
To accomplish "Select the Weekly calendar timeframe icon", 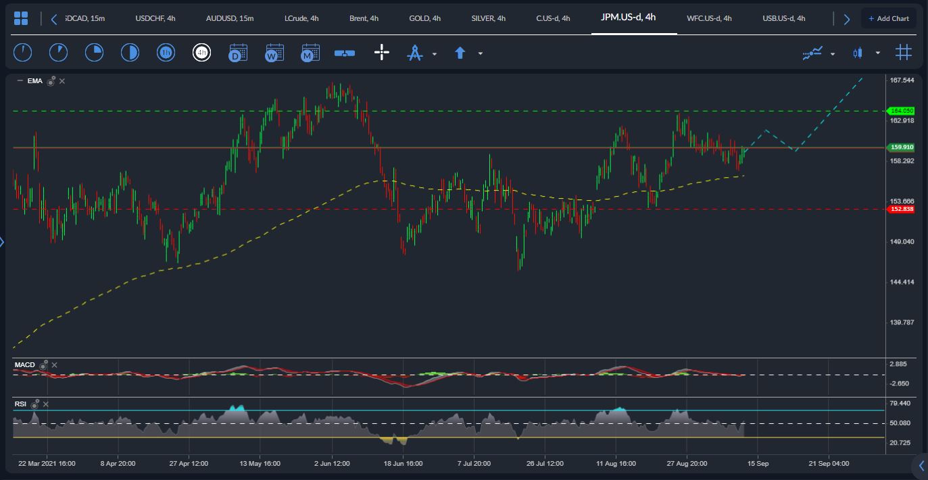I will coord(274,53).
